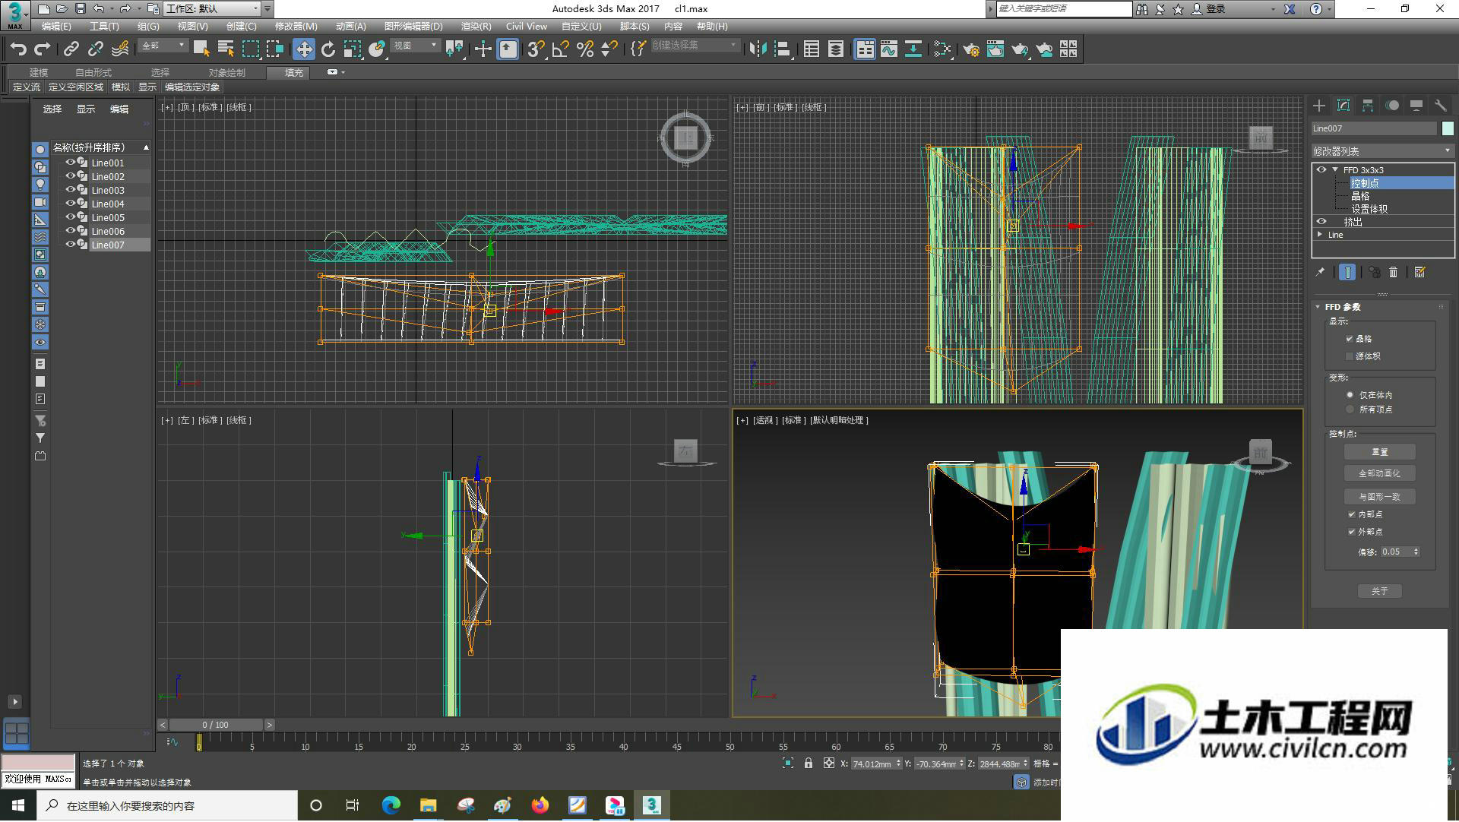This screenshot has height=822, width=1459.
Task: Collapse the FFD 参数 rollout
Action: [1318, 307]
